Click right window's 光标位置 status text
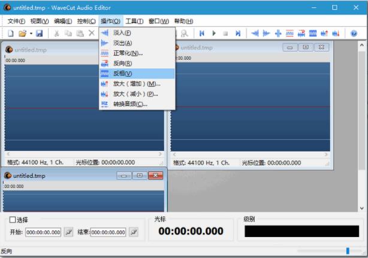 click(272, 163)
